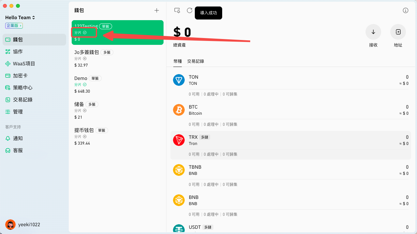Image resolution: width=417 pixels, height=234 pixels.
Task: Click the 分片 status on 123Testing wallet
Action: click(80, 32)
